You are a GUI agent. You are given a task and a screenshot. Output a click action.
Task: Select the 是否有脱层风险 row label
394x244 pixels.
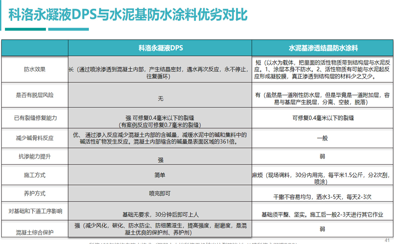[35, 95]
